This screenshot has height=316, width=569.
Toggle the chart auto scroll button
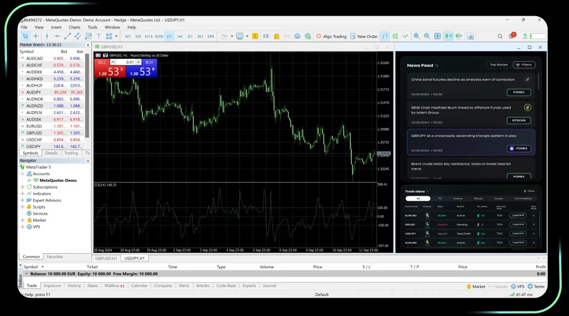(448, 36)
